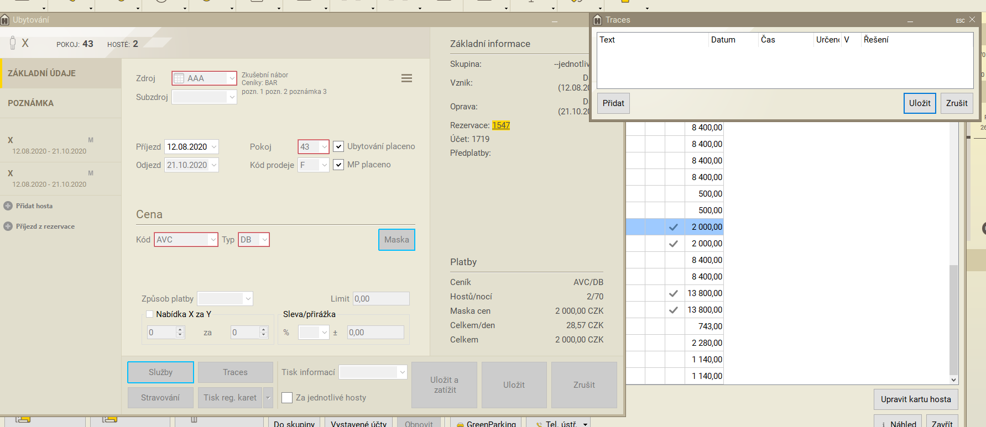Click the scroll-down arrow of the price list scrollbar
Image resolution: width=986 pixels, height=427 pixels.
[x=953, y=379]
